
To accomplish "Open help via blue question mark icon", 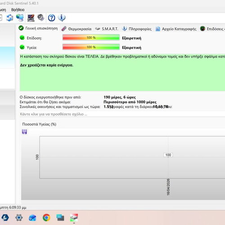I will point(51,18).
